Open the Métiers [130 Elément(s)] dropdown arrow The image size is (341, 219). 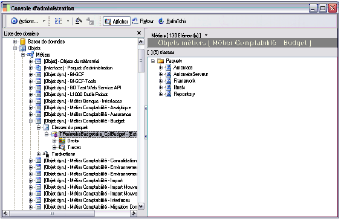pos(206,35)
